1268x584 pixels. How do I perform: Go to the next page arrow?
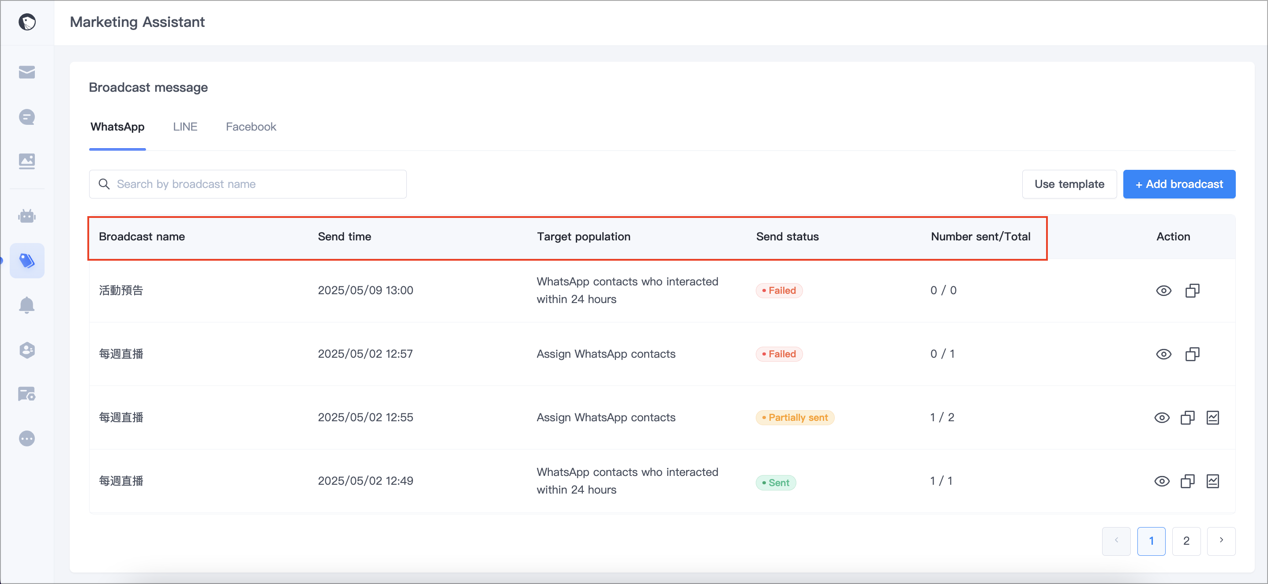click(x=1221, y=541)
